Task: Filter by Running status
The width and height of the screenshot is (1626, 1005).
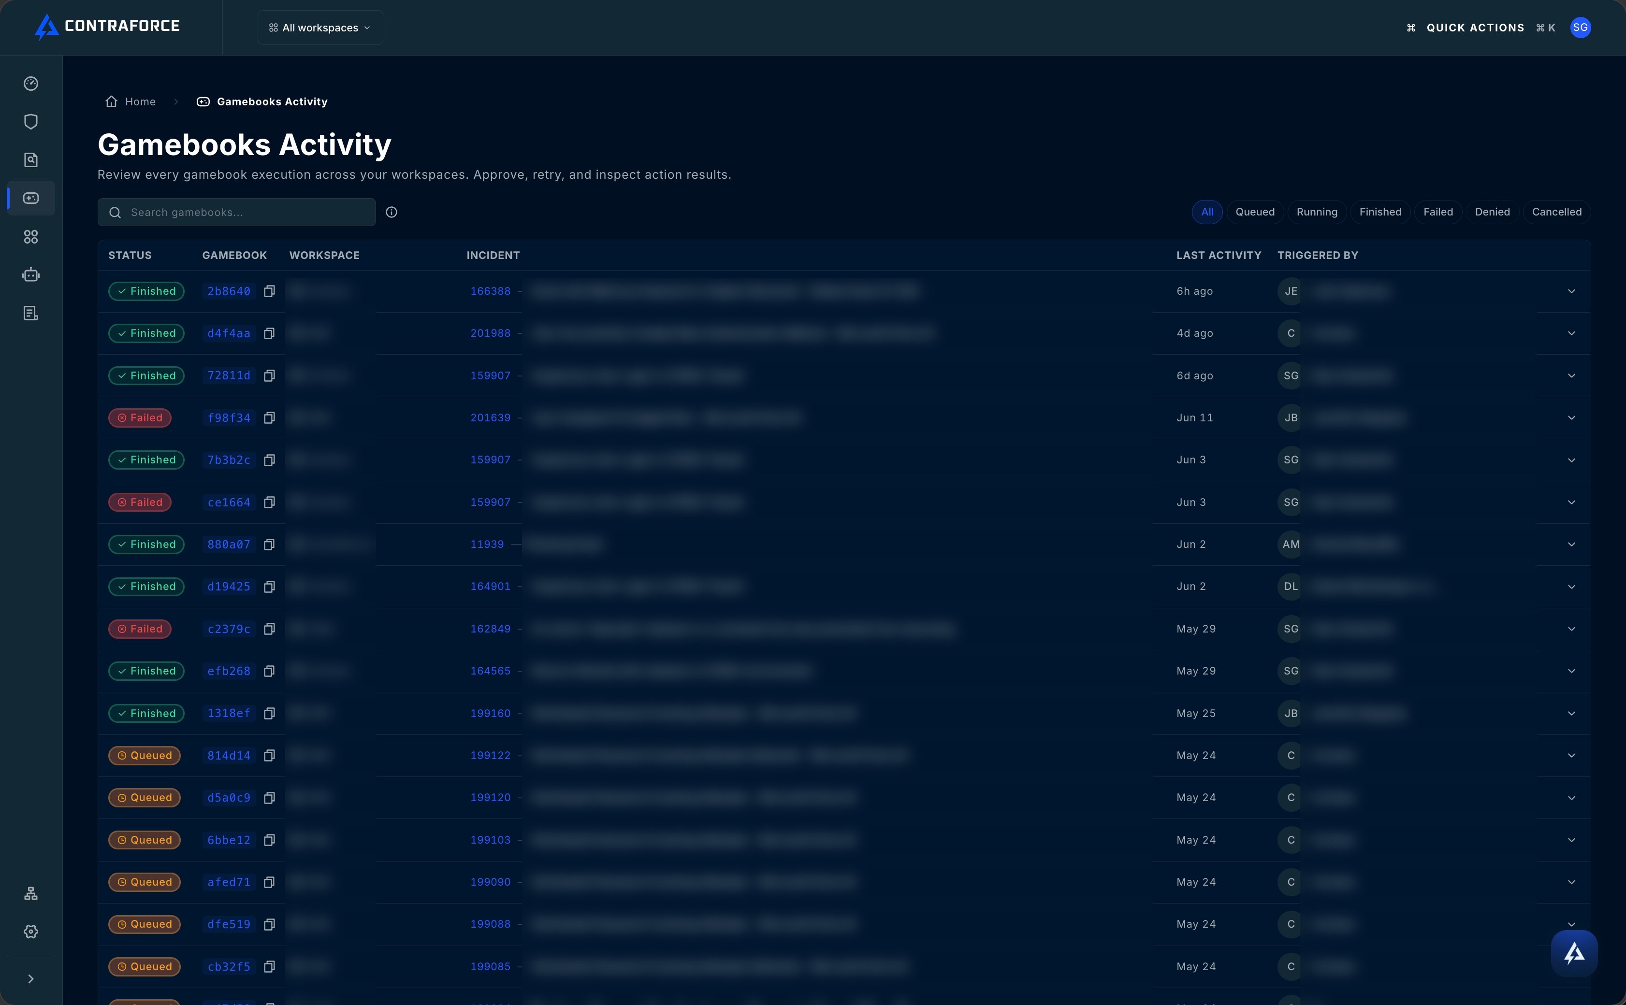Action: pos(1317,212)
